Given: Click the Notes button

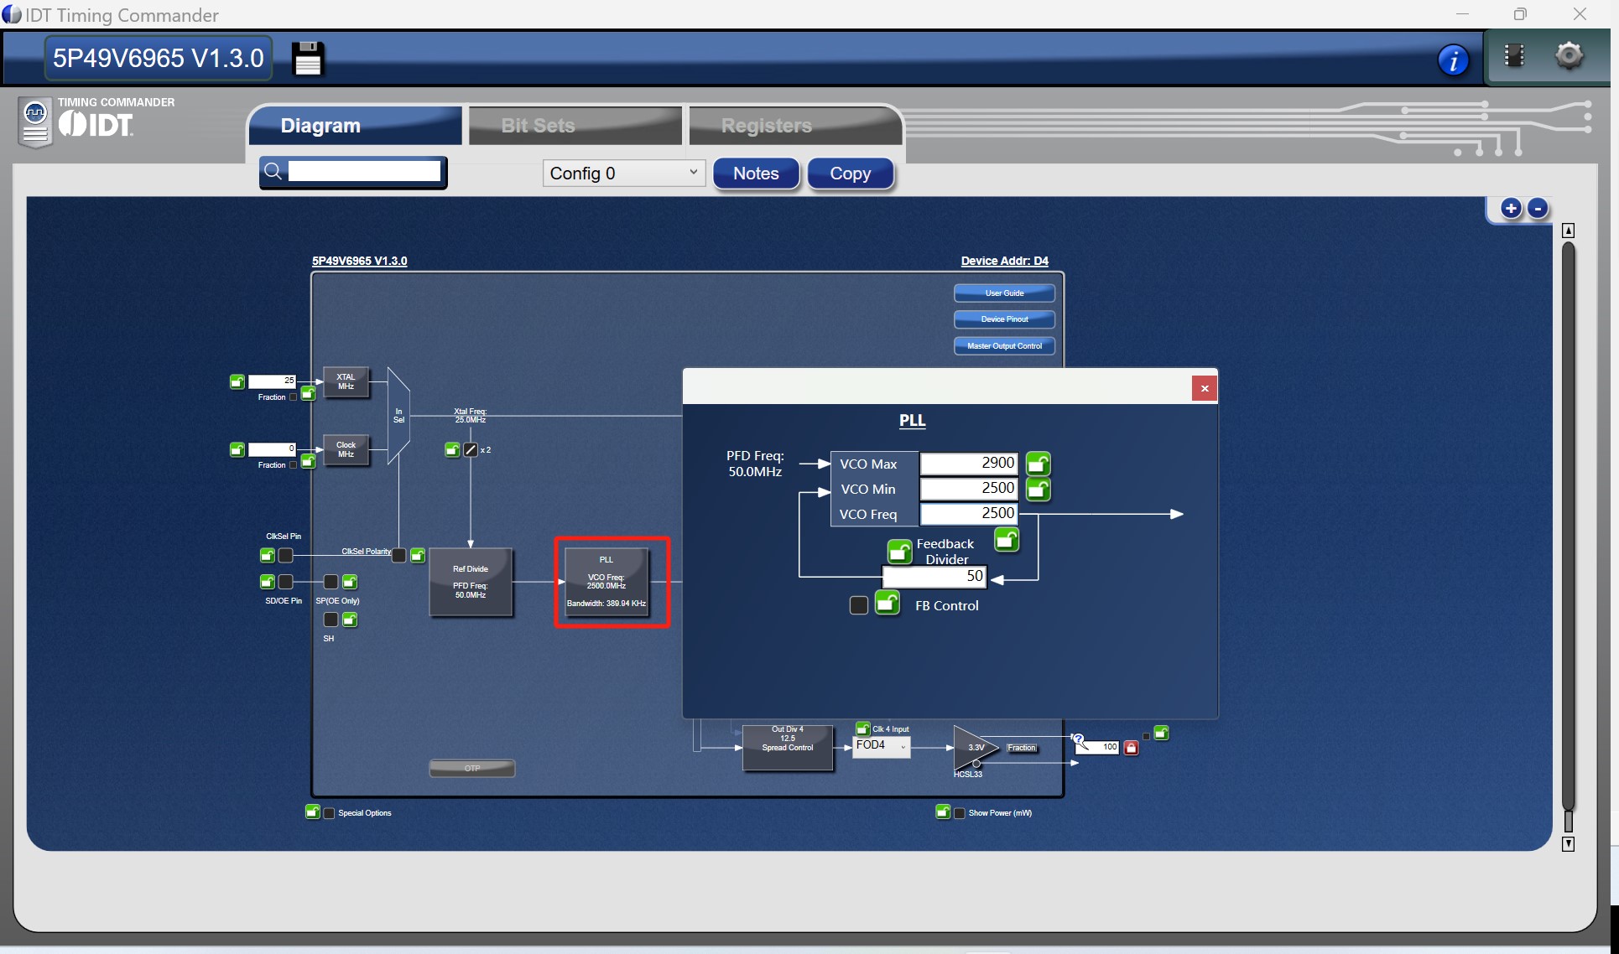Looking at the screenshot, I should [x=756, y=174].
